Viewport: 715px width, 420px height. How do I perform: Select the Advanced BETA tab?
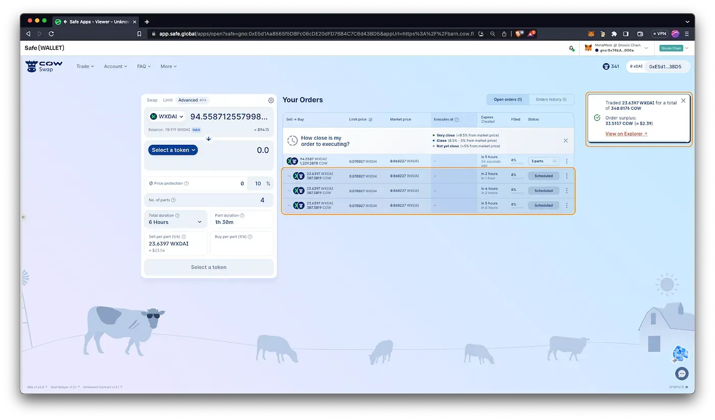[x=193, y=100]
